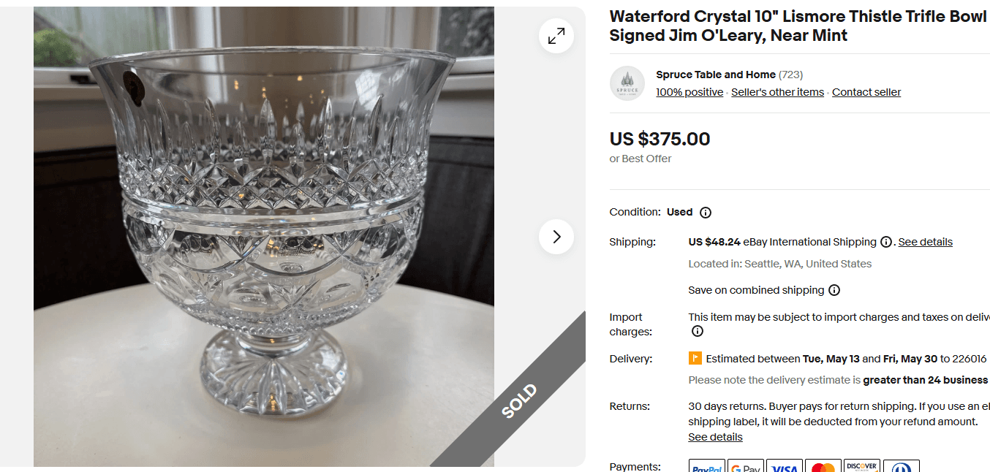Click the combined shipping info icon
Screen dimensions: 990x472
pyautogui.click(x=834, y=289)
